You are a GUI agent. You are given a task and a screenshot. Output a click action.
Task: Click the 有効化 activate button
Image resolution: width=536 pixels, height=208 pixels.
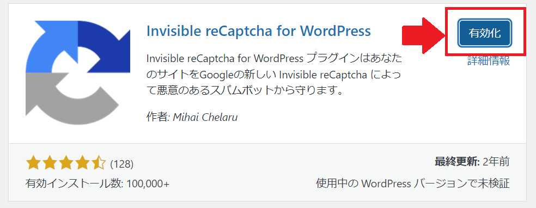click(x=484, y=33)
